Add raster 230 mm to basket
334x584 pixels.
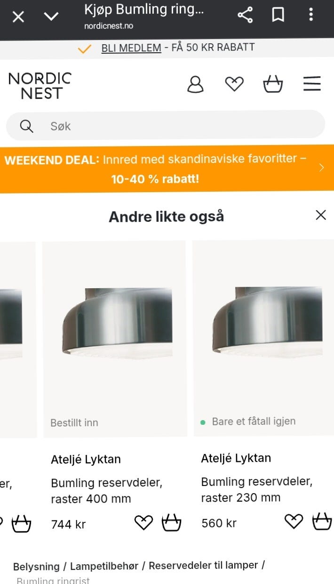pos(322,522)
